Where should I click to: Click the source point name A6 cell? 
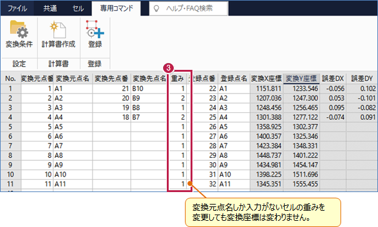tap(73, 136)
